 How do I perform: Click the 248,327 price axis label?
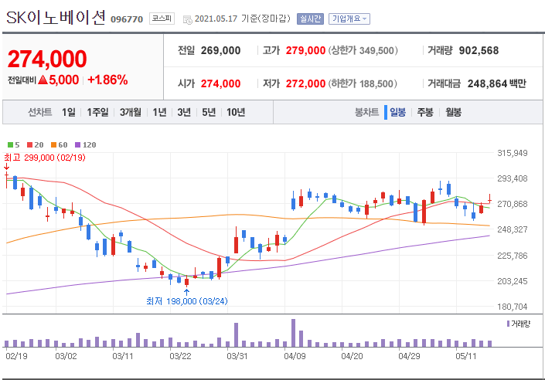pyautogui.click(x=513, y=229)
